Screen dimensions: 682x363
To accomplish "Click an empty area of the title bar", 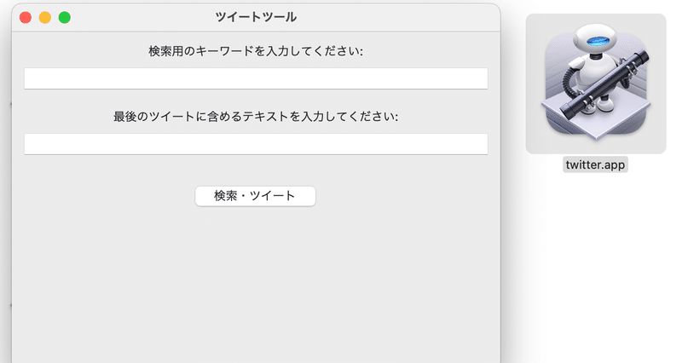I will click(391, 17).
